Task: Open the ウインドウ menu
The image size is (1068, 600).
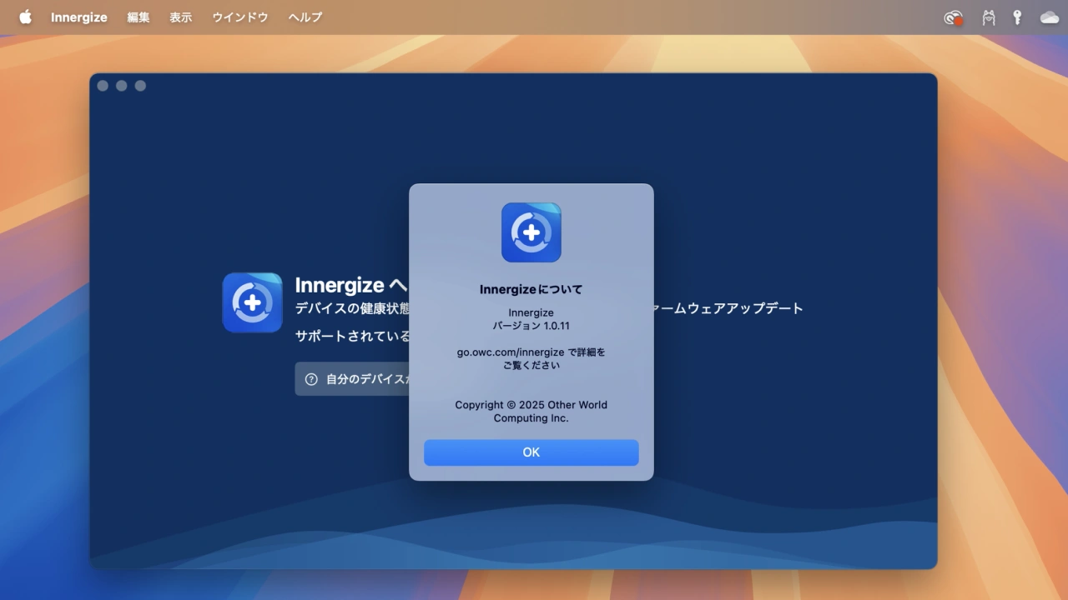Action: click(240, 17)
